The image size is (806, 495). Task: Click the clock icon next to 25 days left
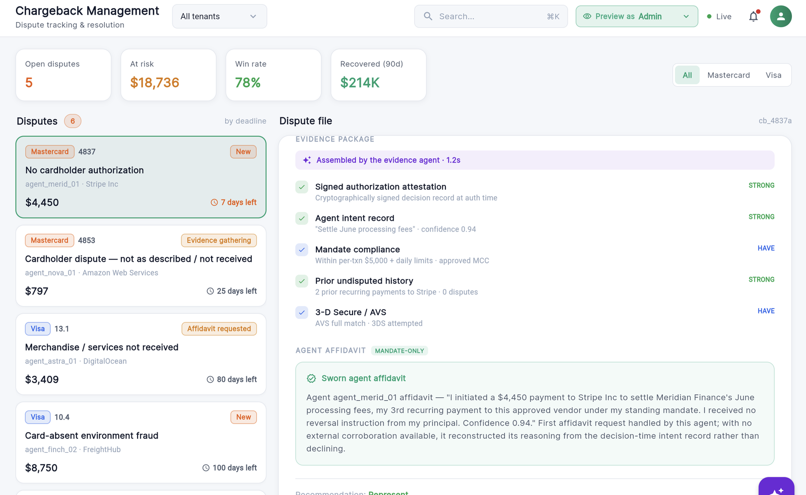point(210,291)
